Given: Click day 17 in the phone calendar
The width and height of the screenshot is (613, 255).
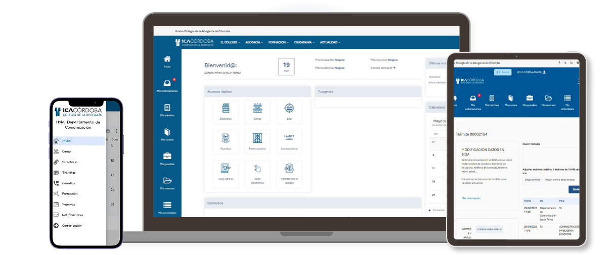Looking at the screenshot, I should pyautogui.click(x=112, y=175).
